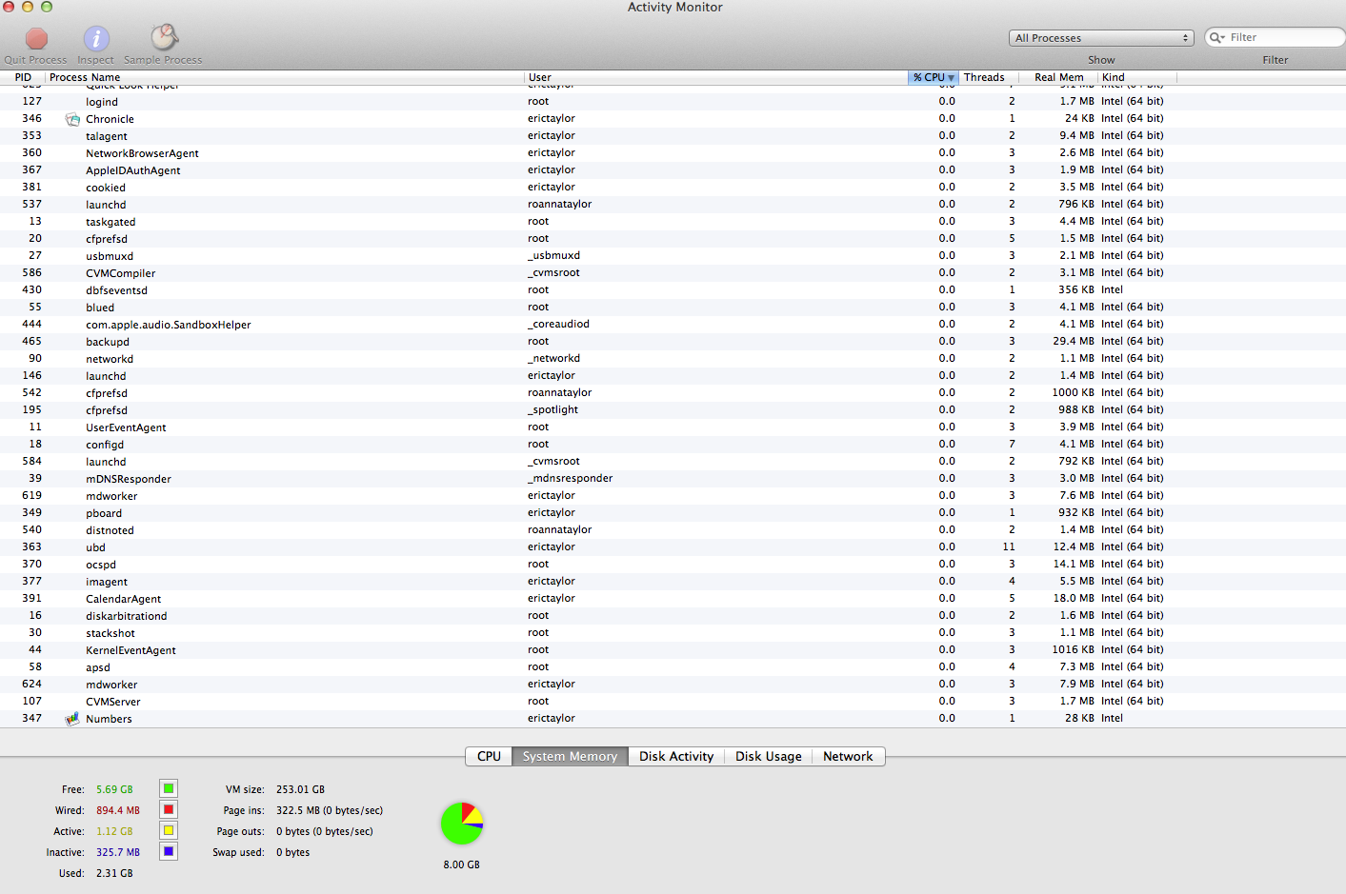Select the talagent process row
The image size is (1346, 894).
coord(673,136)
